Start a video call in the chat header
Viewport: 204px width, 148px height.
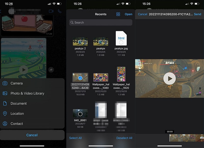point(51,11)
